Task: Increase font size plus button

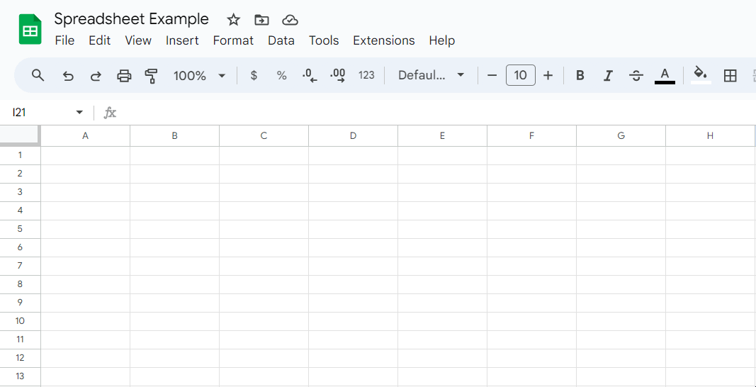Action: [548, 76]
